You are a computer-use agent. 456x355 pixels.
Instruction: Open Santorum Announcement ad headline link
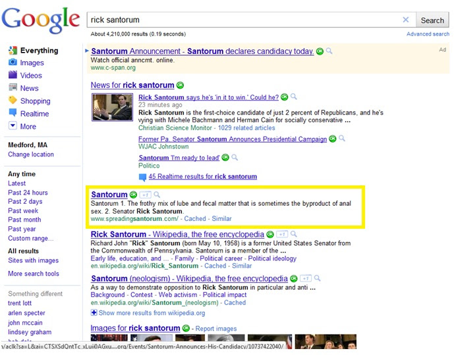(x=202, y=51)
